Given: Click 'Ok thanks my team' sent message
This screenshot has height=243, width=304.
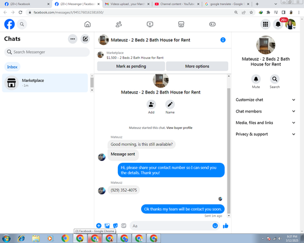Looking at the screenshot, I should click(x=183, y=209).
